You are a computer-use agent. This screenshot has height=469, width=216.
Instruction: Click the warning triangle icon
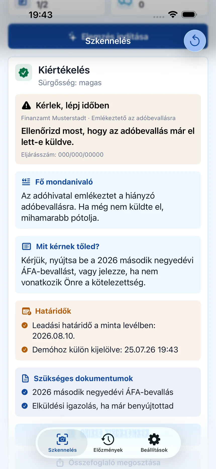tap(26, 105)
